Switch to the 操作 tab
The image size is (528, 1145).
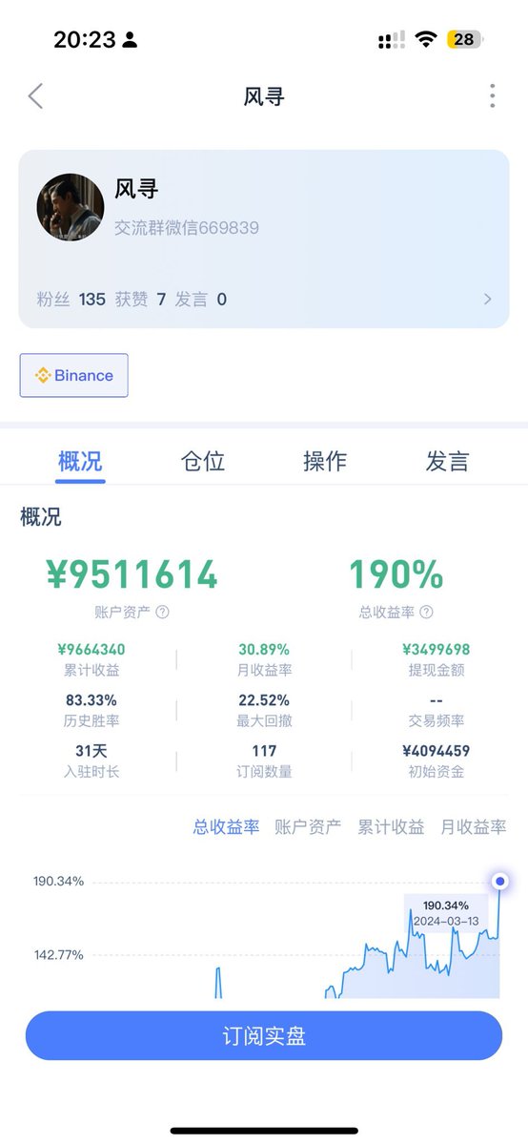(325, 461)
